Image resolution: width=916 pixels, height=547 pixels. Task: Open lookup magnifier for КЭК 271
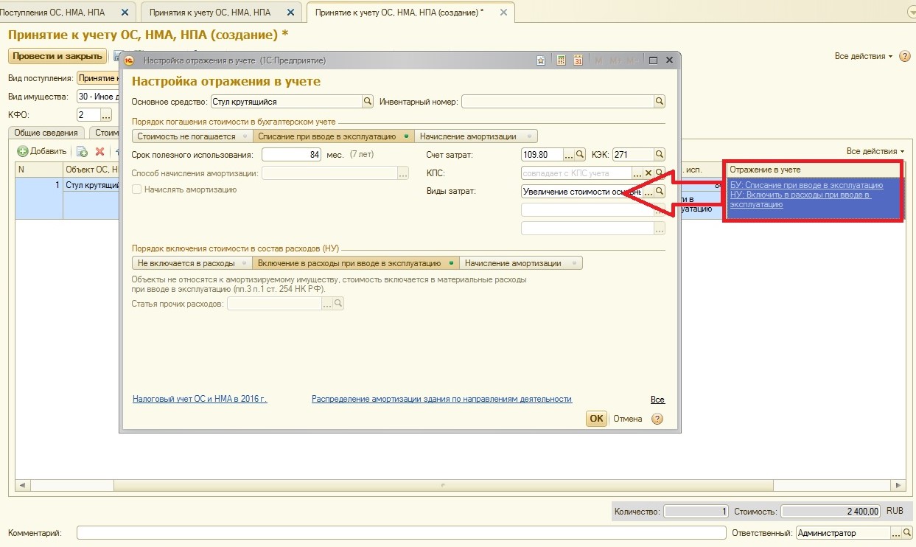coord(660,155)
